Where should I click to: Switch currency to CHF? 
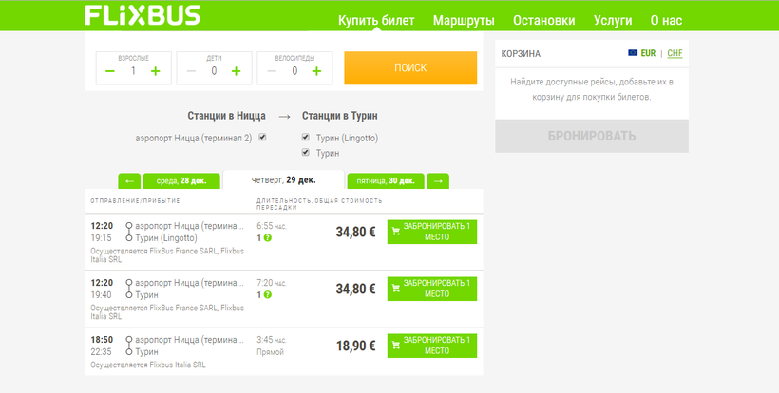click(x=674, y=53)
